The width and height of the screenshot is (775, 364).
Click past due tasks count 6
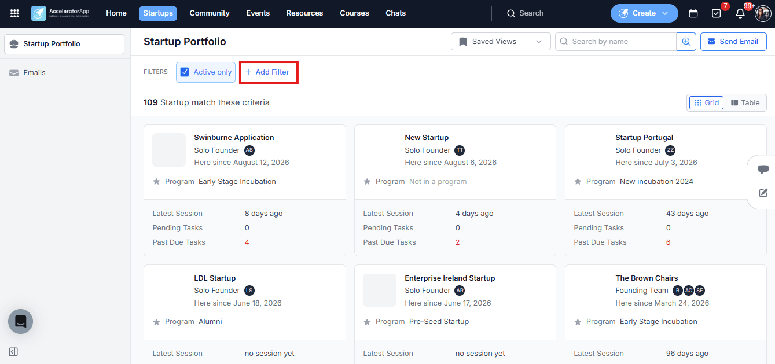(669, 242)
